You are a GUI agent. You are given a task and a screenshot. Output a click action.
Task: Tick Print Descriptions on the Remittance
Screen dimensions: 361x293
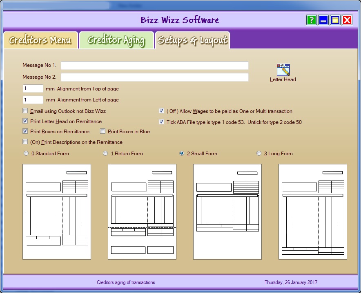point(25,142)
